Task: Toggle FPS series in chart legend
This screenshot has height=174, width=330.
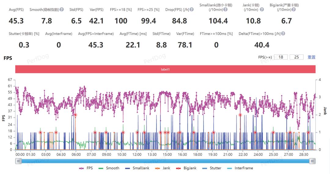Action: [86, 168]
